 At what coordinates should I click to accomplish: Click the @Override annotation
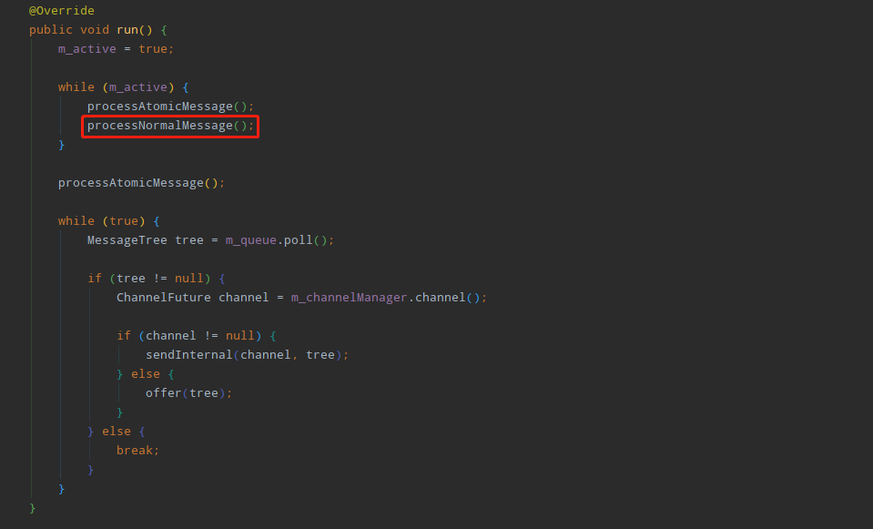(62, 11)
